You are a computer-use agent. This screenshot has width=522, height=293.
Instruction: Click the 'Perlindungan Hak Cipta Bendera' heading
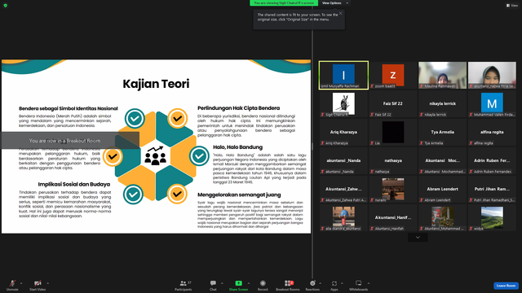click(x=239, y=108)
